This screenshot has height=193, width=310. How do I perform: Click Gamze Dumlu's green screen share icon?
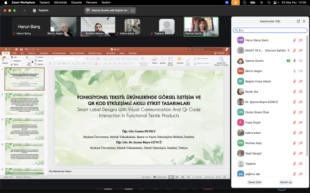(288, 61)
